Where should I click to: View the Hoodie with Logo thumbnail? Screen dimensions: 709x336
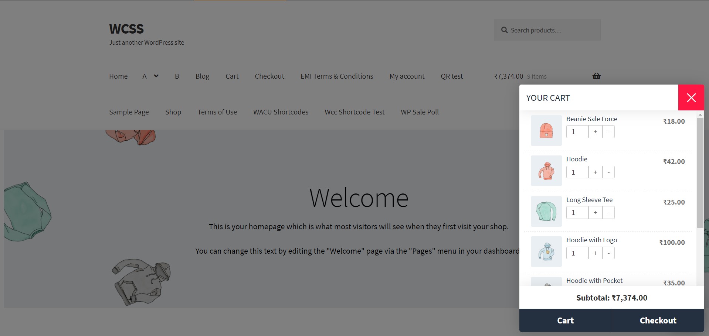pyautogui.click(x=546, y=251)
